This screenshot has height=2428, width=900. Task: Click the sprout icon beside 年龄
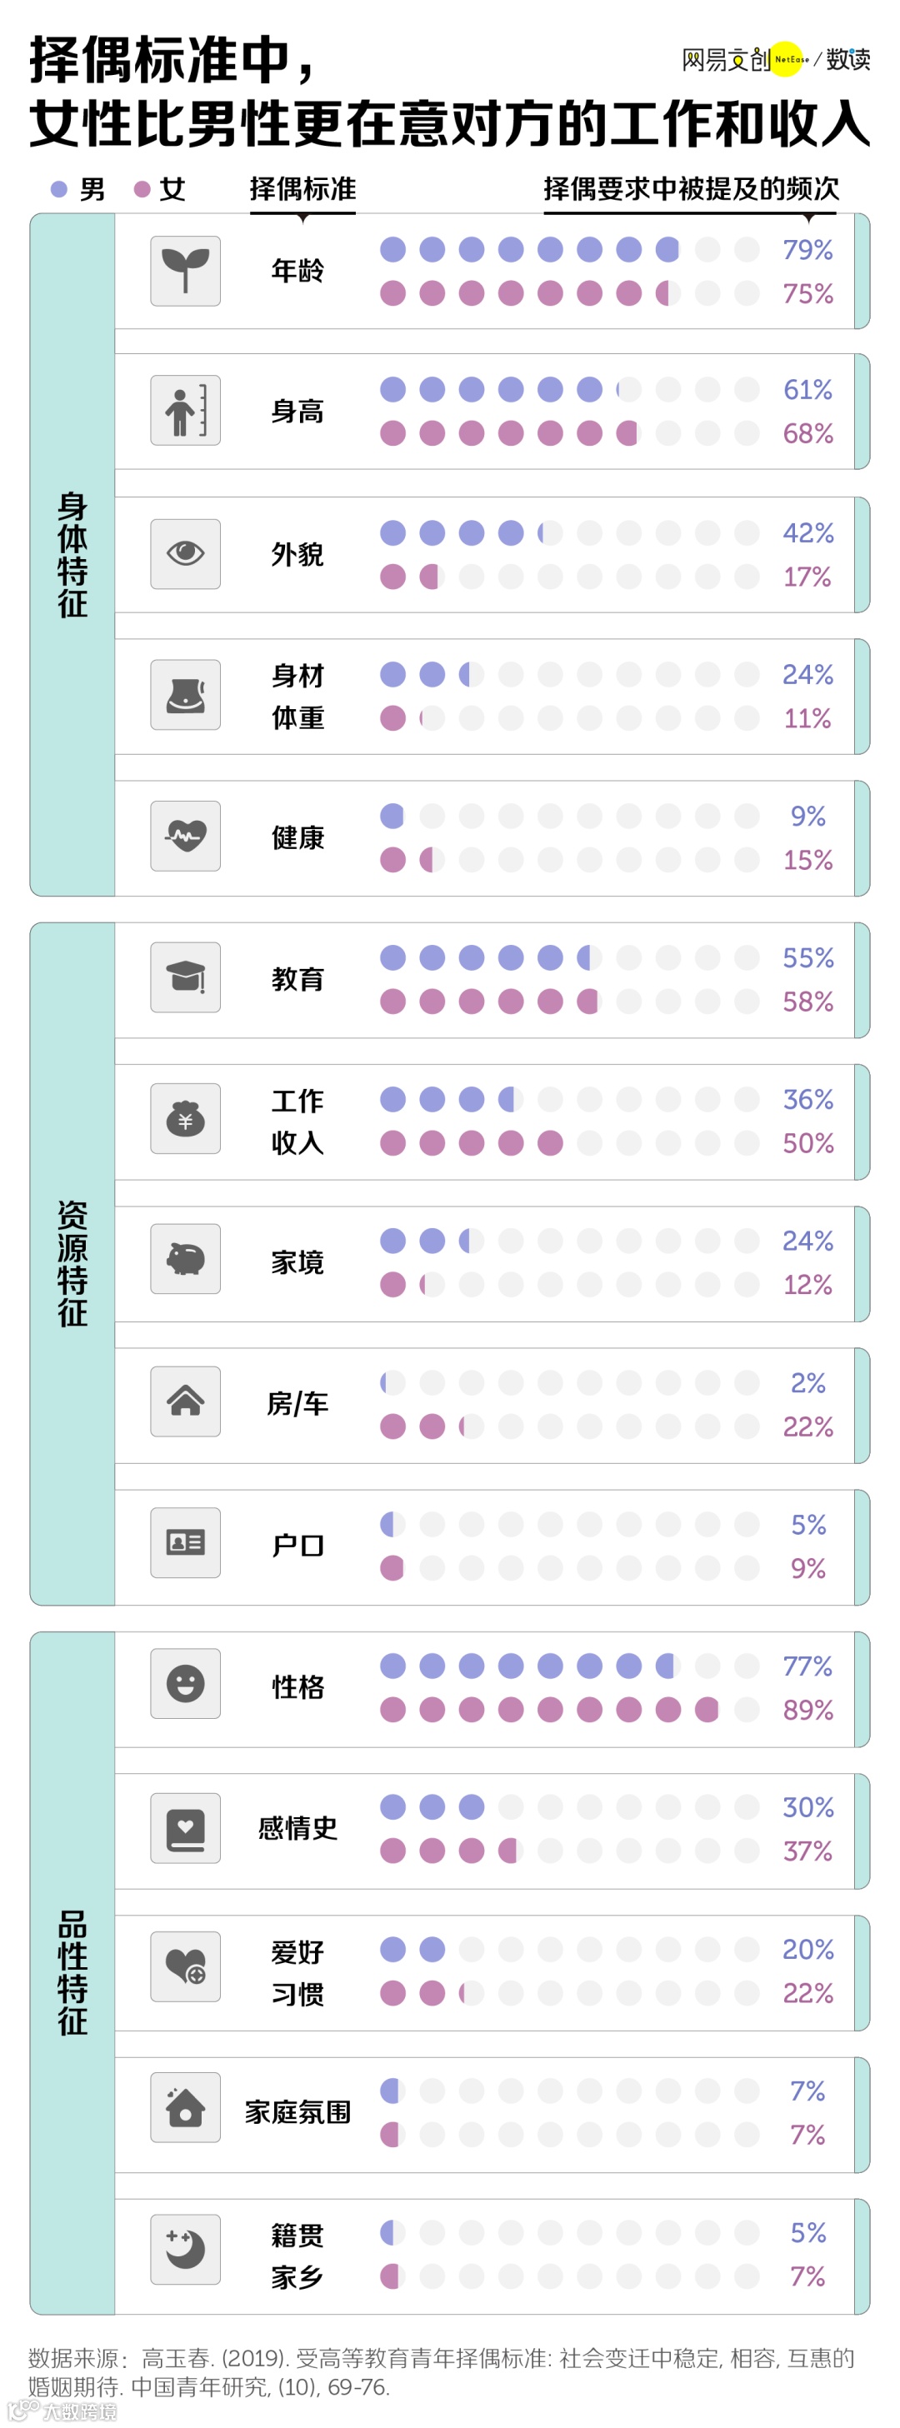click(185, 271)
